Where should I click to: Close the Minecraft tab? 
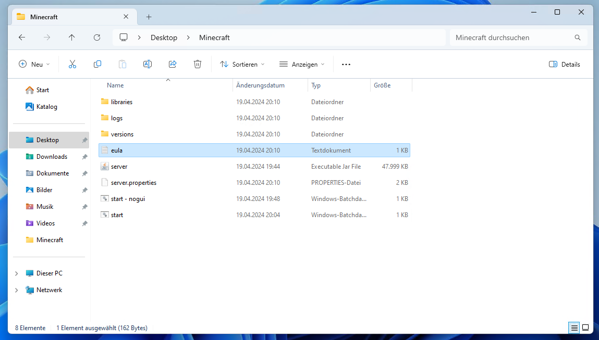(x=126, y=17)
